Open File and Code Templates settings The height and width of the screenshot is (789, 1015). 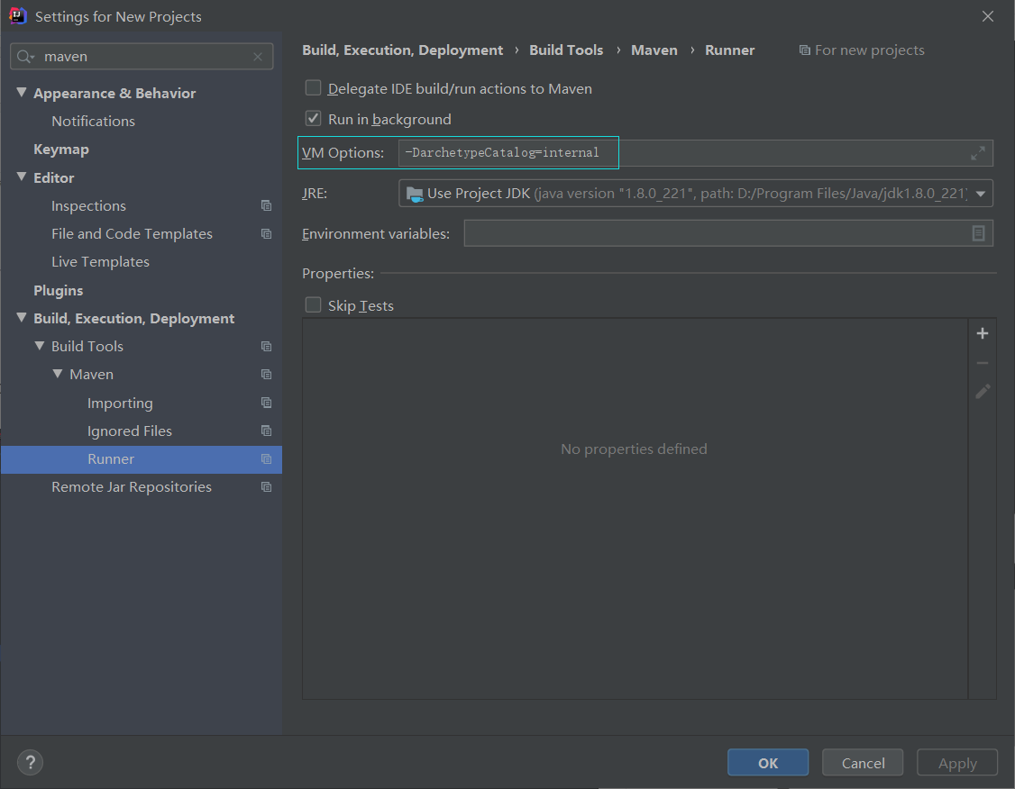[x=132, y=234]
